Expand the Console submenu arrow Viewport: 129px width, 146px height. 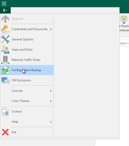click(51, 91)
